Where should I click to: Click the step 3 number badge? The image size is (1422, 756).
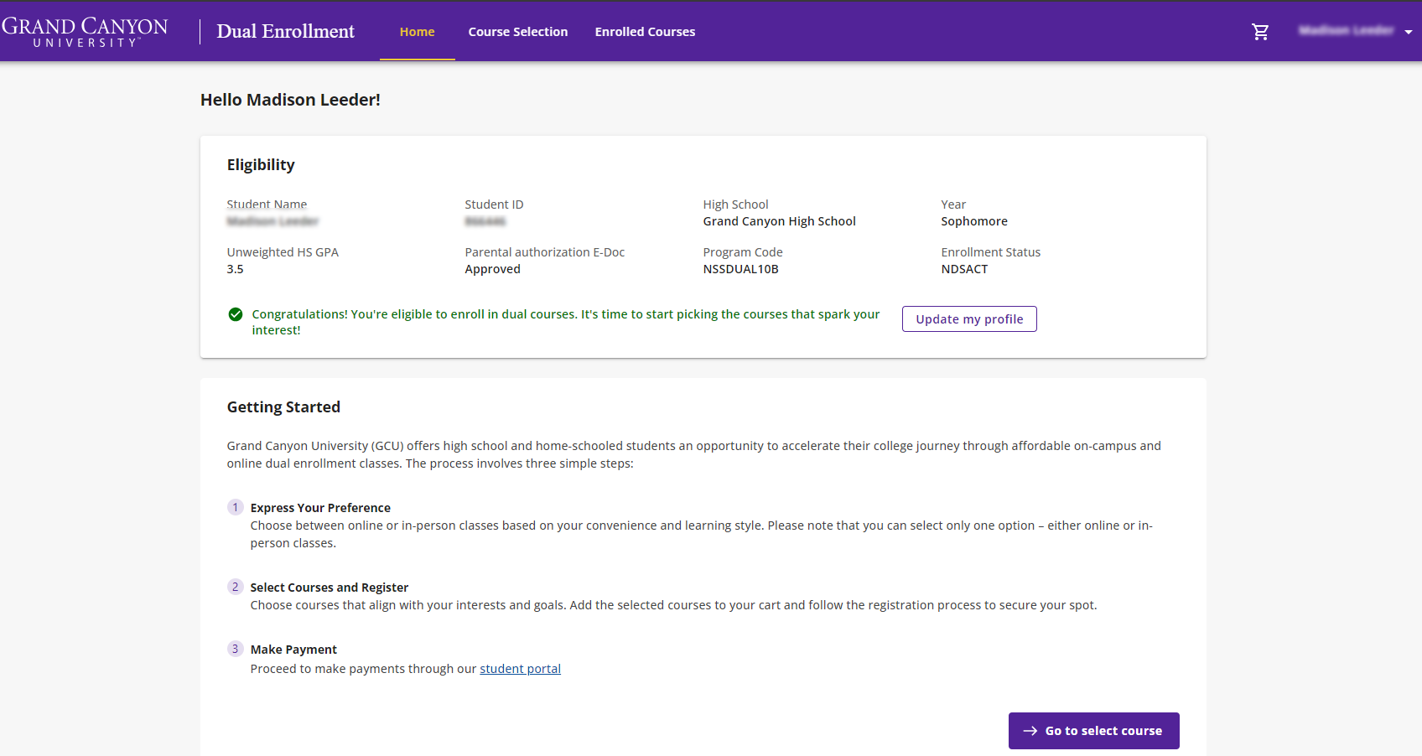[236, 649]
